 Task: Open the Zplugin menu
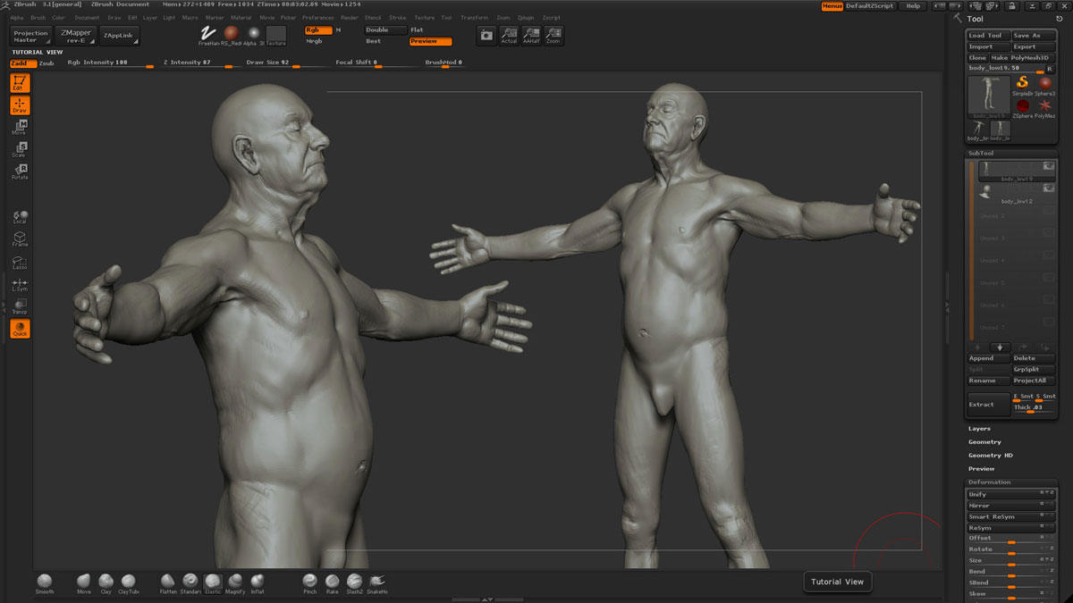525,18
